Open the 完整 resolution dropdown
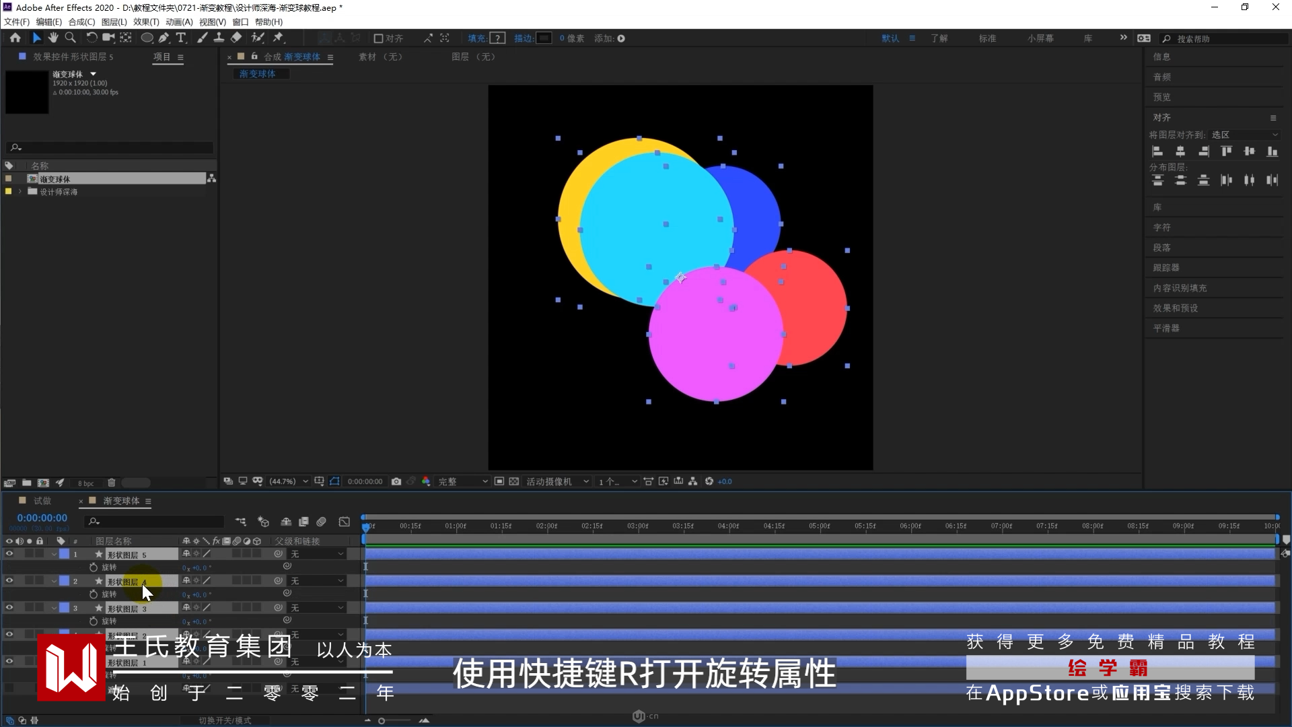The height and width of the screenshot is (727, 1292). click(463, 481)
